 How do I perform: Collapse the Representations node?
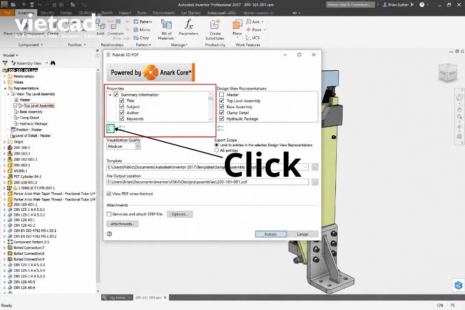pos(5,88)
